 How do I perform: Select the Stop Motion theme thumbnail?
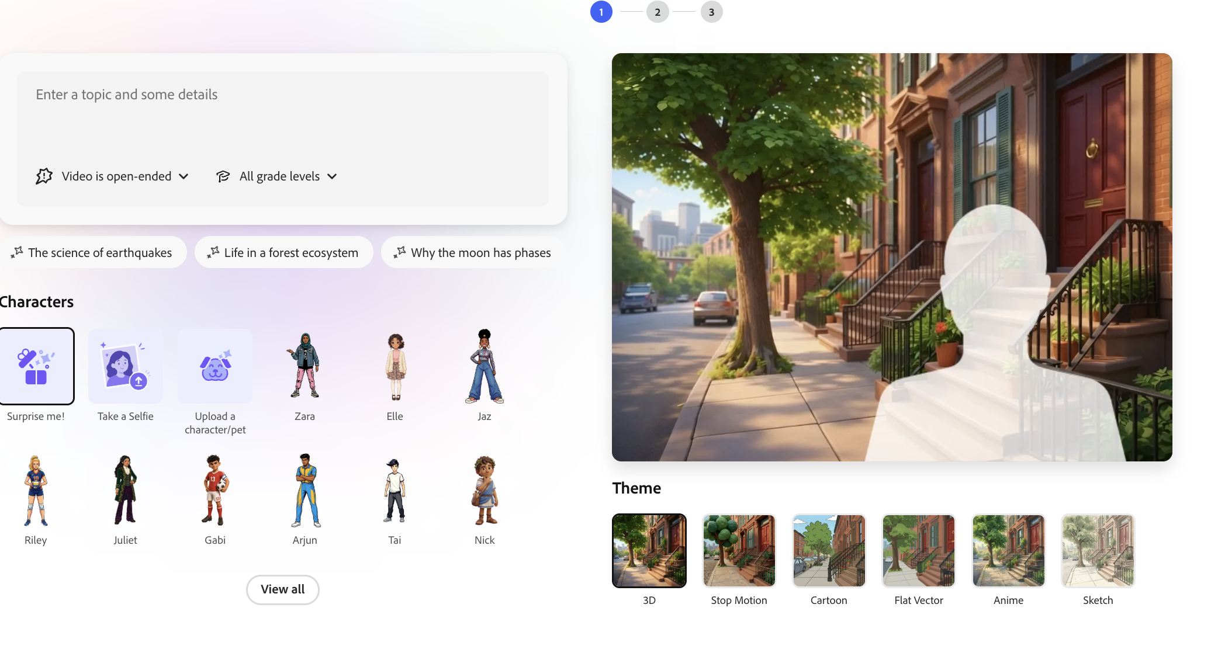pyautogui.click(x=739, y=551)
